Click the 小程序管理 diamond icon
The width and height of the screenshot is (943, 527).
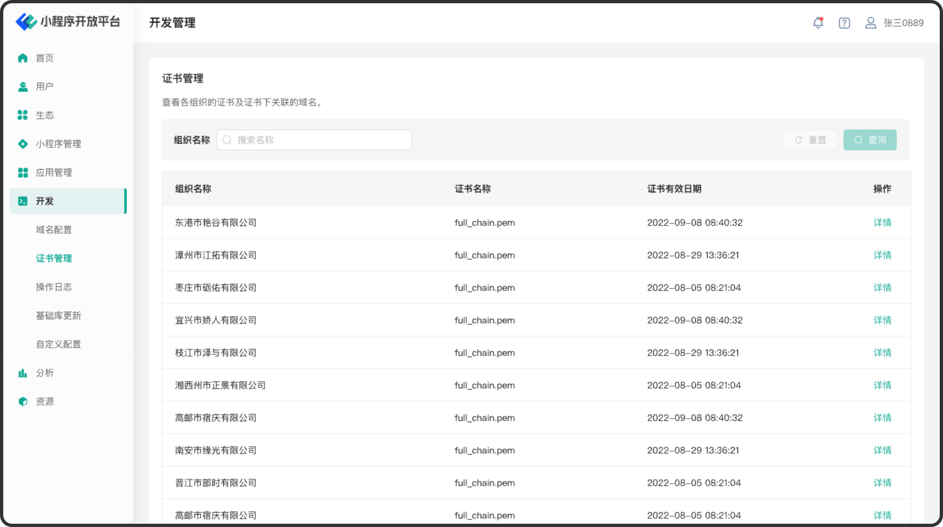23,144
